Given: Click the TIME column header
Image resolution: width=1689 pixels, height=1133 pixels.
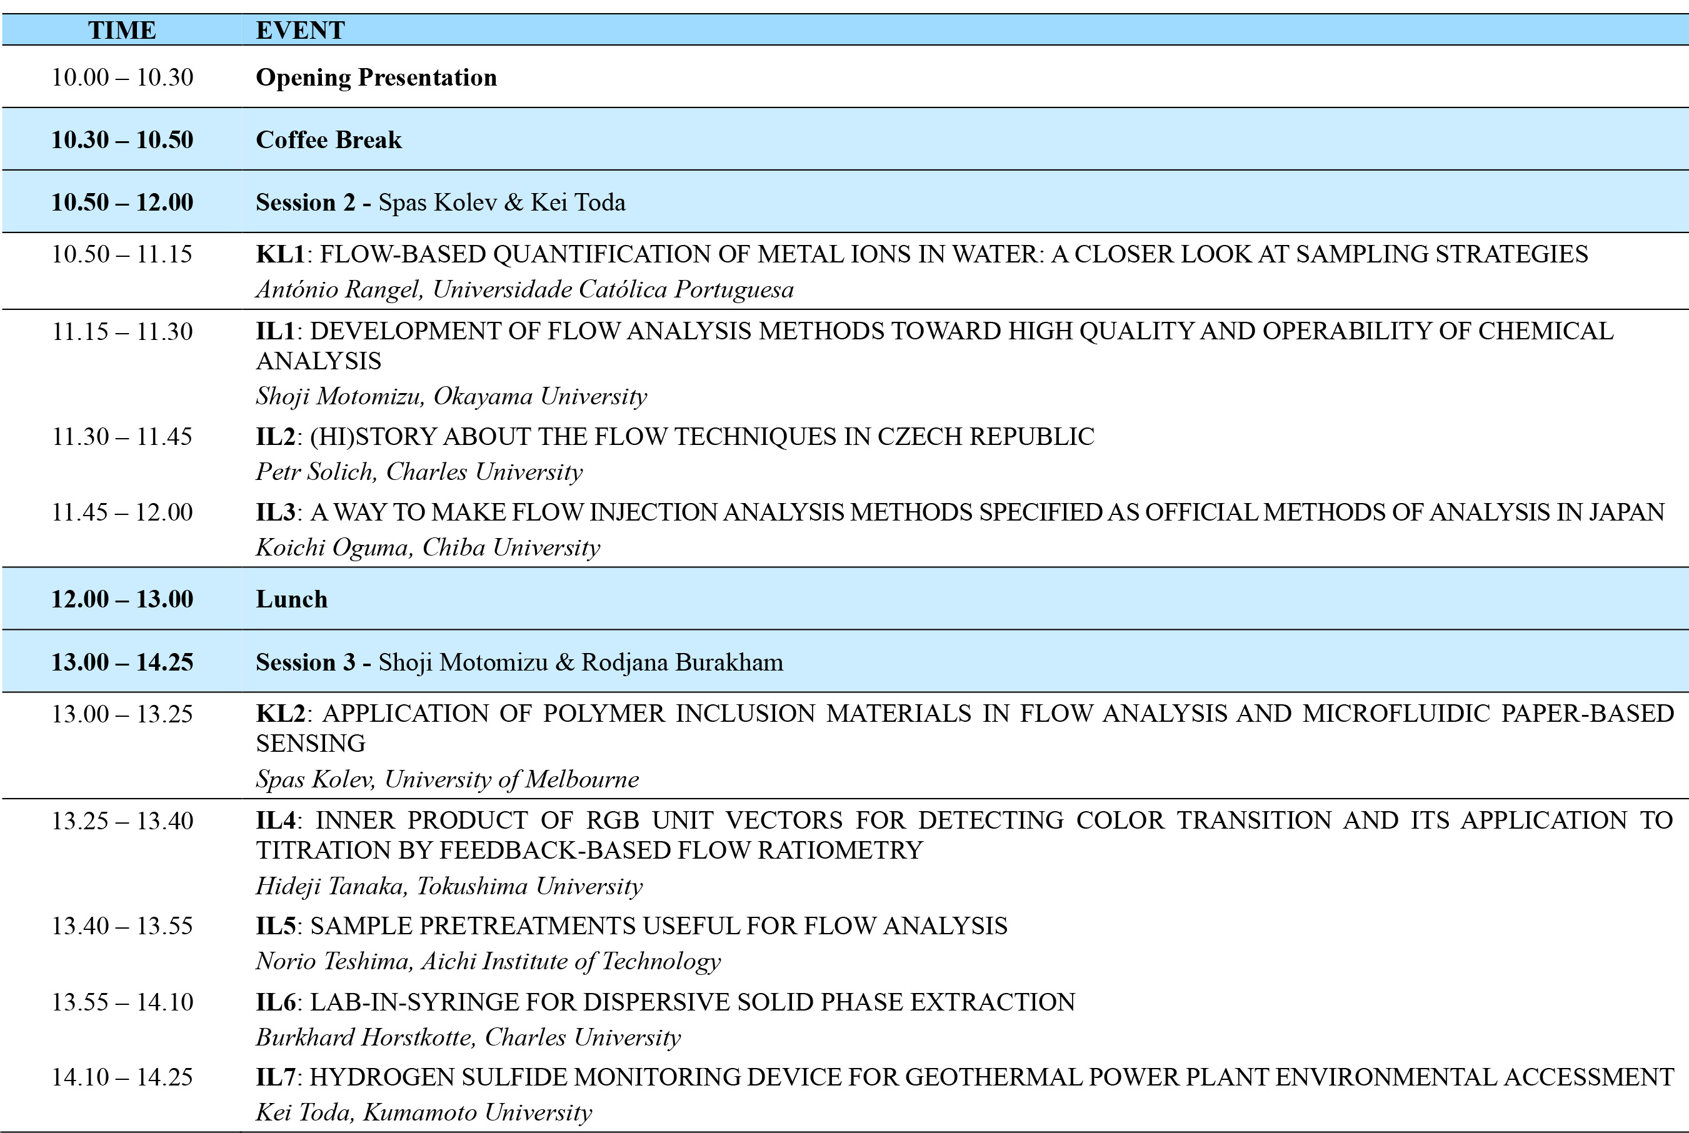Looking at the screenshot, I should (x=121, y=31).
